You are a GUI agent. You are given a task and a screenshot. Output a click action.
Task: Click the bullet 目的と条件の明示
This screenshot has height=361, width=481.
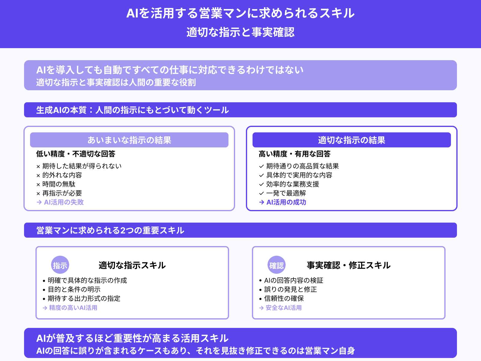coord(72,289)
